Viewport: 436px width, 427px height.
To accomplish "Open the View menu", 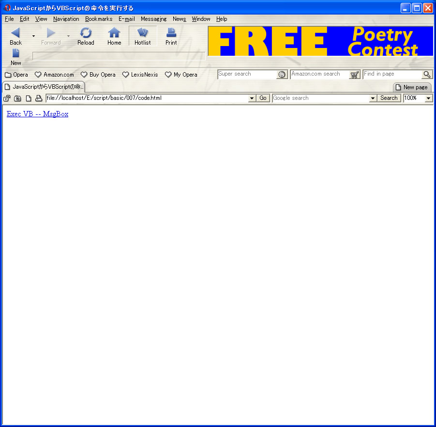I will 41,19.
